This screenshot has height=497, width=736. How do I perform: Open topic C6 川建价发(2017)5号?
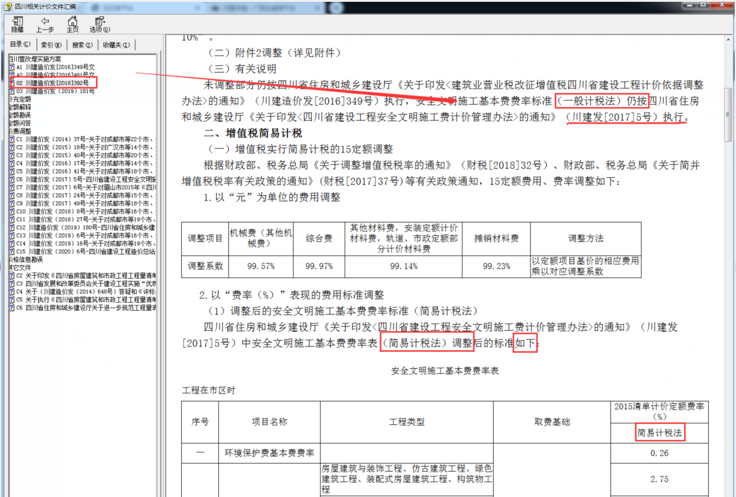tap(86, 180)
